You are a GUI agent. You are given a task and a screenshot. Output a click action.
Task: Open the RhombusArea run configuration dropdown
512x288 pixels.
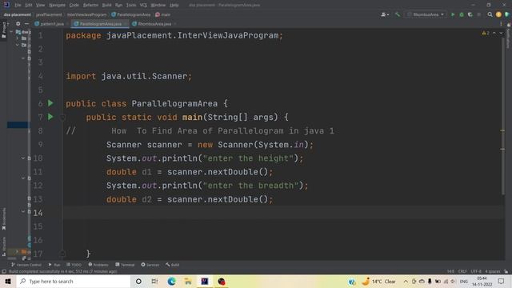point(426,14)
